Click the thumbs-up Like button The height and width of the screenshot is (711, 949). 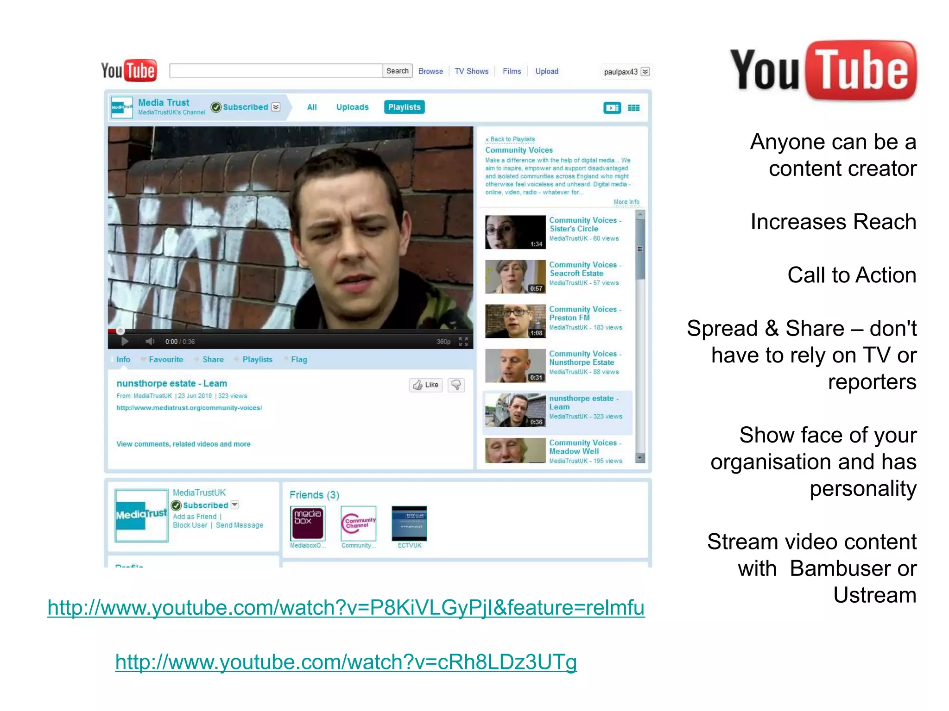(426, 385)
